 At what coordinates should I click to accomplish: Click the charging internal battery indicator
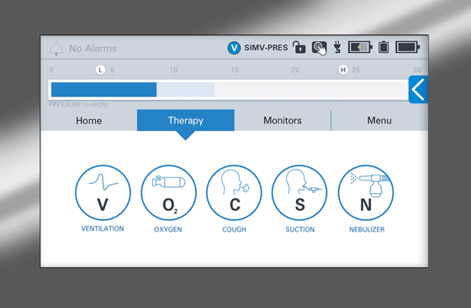(x=360, y=47)
